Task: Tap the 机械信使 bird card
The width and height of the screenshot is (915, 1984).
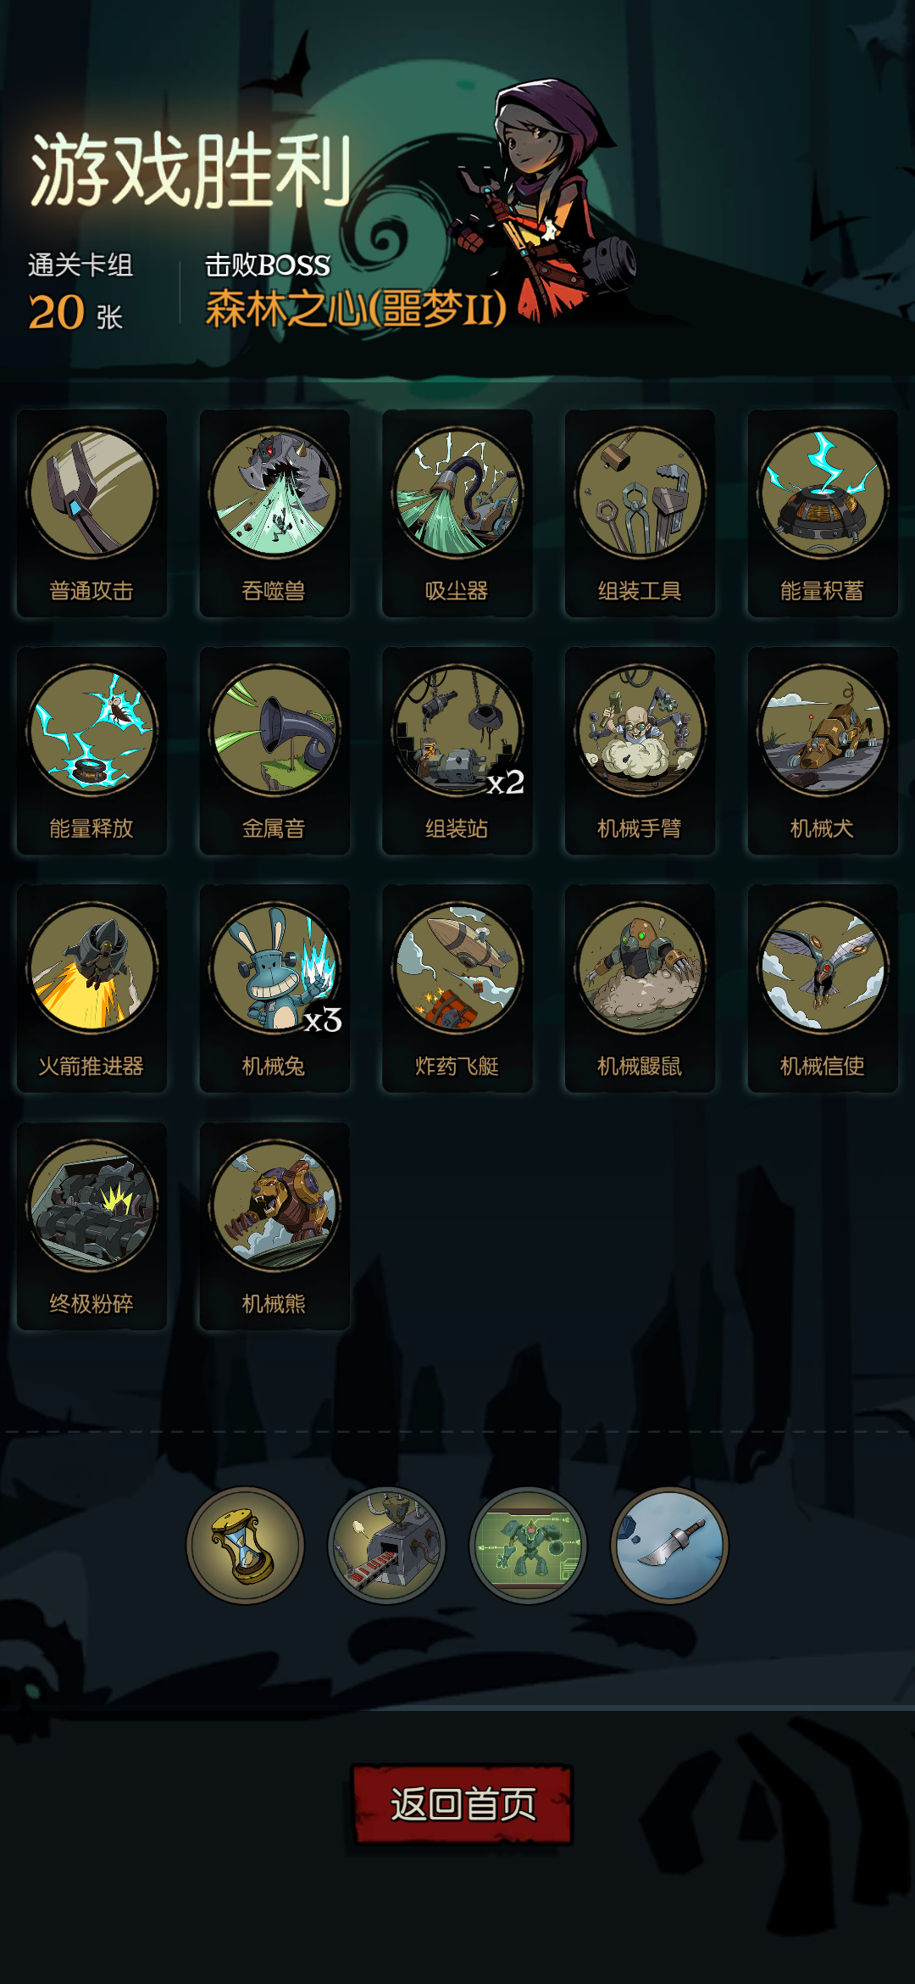Action: (x=823, y=988)
